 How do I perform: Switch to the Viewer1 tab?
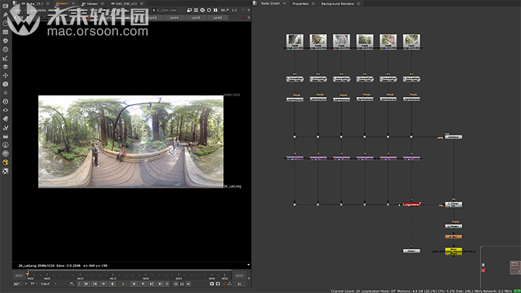pyautogui.click(x=62, y=4)
